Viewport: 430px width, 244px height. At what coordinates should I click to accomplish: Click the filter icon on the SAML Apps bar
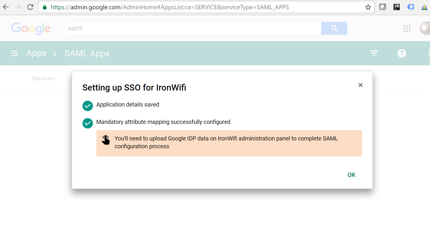click(374, 53)
